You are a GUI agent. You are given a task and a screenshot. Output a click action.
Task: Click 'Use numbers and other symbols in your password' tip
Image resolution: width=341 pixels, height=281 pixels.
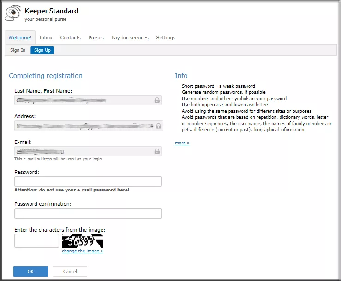234,99
